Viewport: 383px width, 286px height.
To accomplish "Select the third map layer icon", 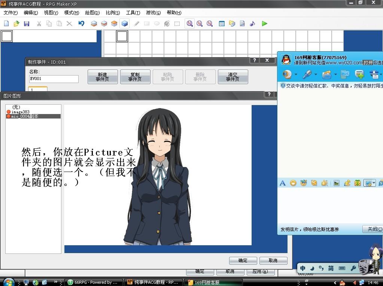I will pos(114,24).
